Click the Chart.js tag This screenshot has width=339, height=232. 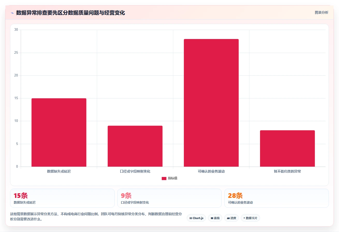click(x=196, y=218)
